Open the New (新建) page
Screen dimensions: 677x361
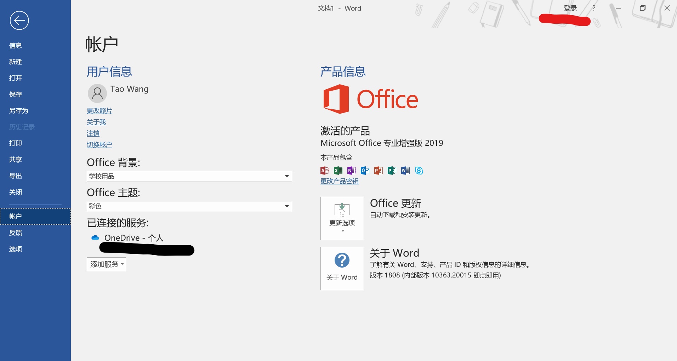point(35,62)
